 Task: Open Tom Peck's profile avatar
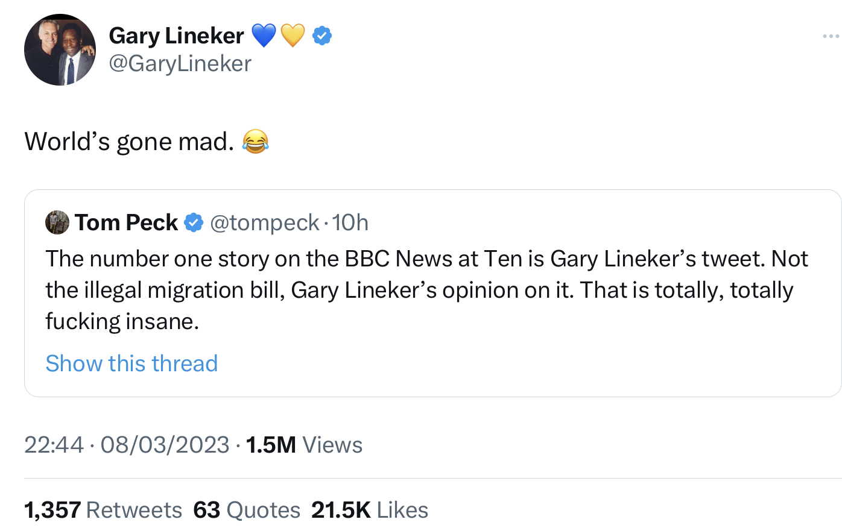pos(57,222)
